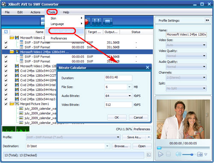
Task: Expand the Skin submenu
Action: (x=65, y=18)
